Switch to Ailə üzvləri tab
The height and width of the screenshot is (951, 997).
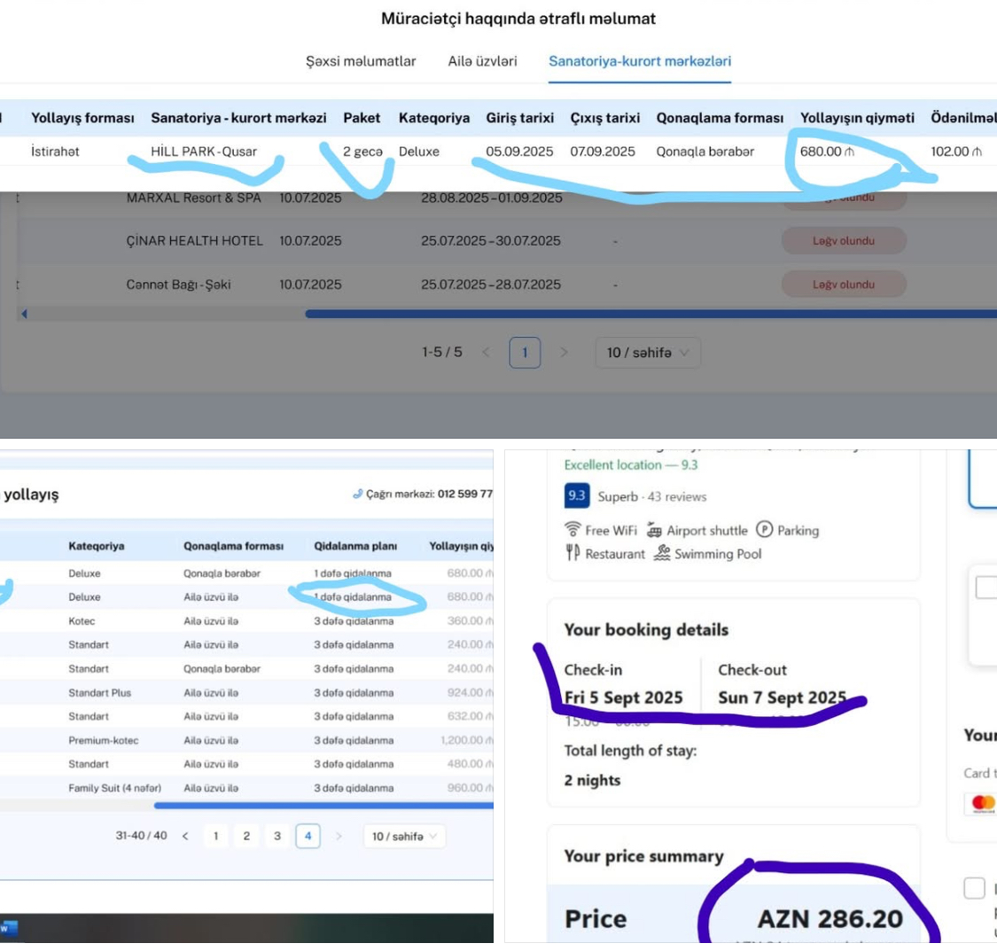(482, 62)
